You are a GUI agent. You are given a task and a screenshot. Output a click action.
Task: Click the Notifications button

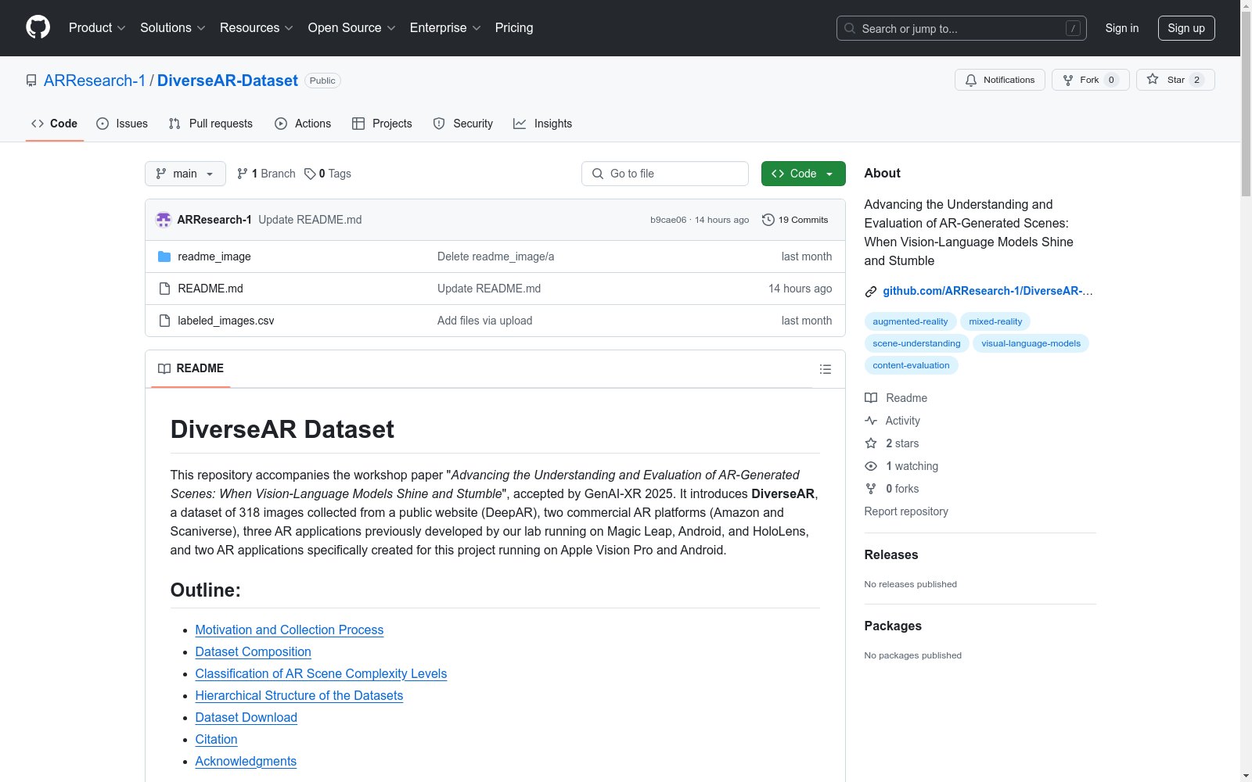click(x=1000, y=80)
